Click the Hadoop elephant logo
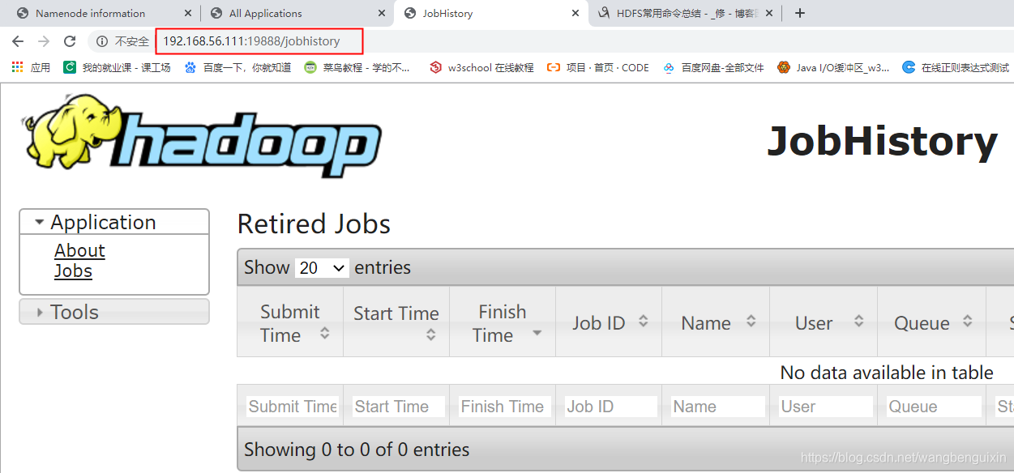 [x=201, y=135]
